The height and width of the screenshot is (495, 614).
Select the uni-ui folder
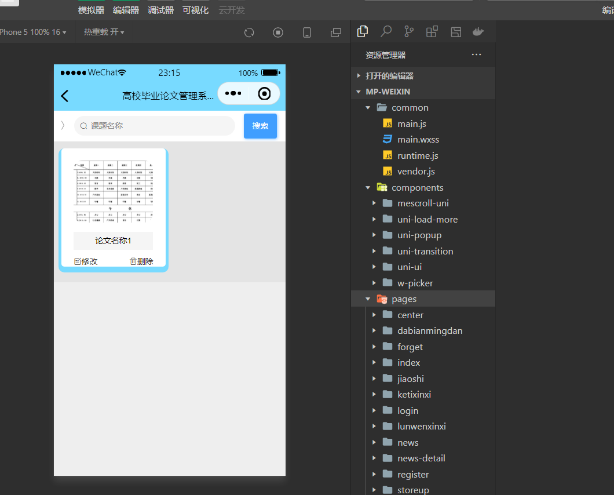pyautogui.click(x=423, y=267)
